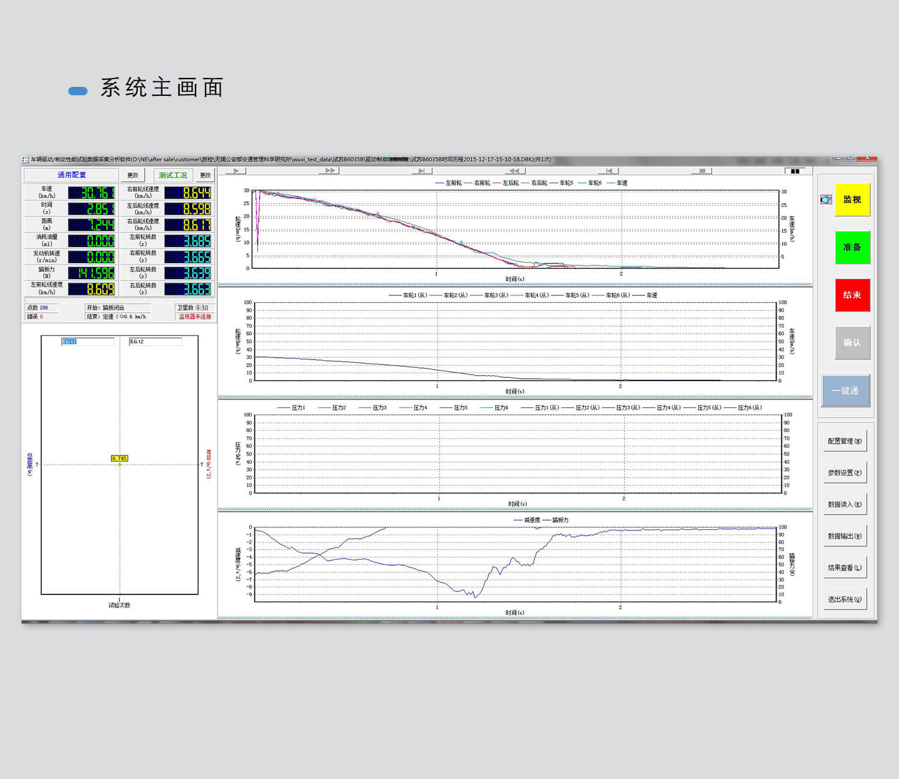Screen dimensions: 899x779
Task: Click the yellow 监视 monitor button
Action: pos(852,200)
